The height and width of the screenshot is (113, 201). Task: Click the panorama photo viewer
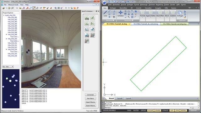click(x=51, y=49)
